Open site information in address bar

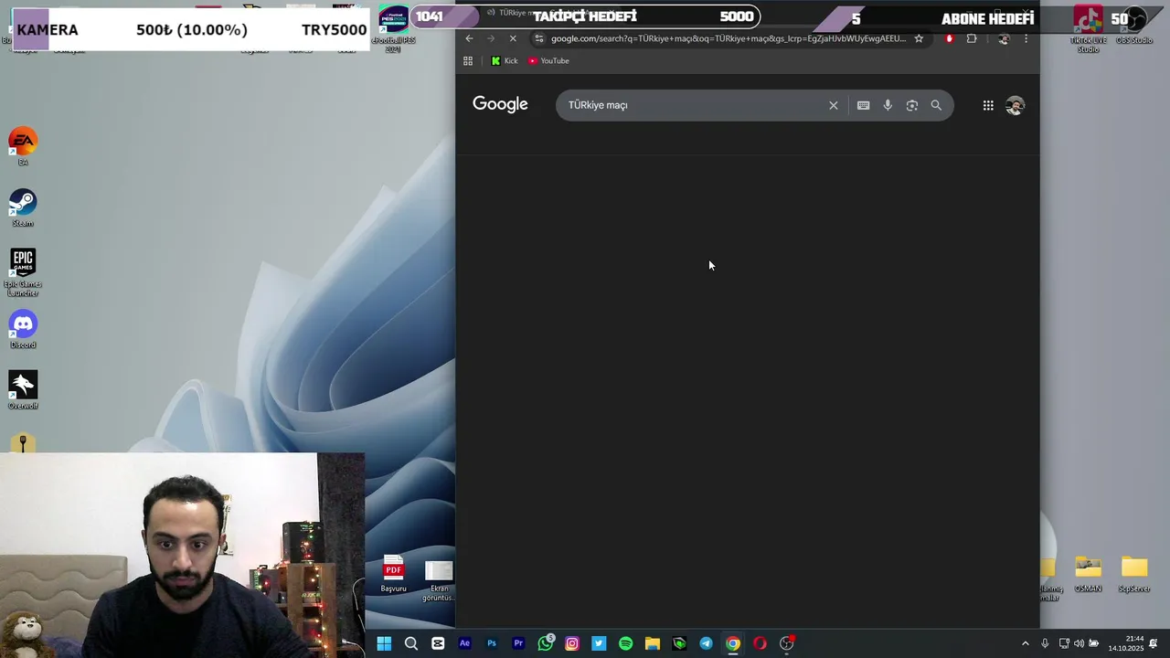[539, 38]
